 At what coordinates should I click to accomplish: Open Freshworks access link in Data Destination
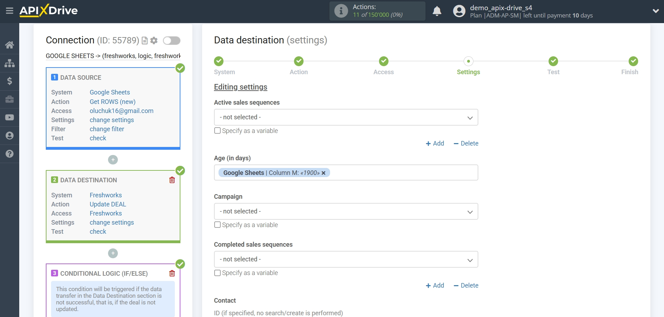[x=106, y=213]
